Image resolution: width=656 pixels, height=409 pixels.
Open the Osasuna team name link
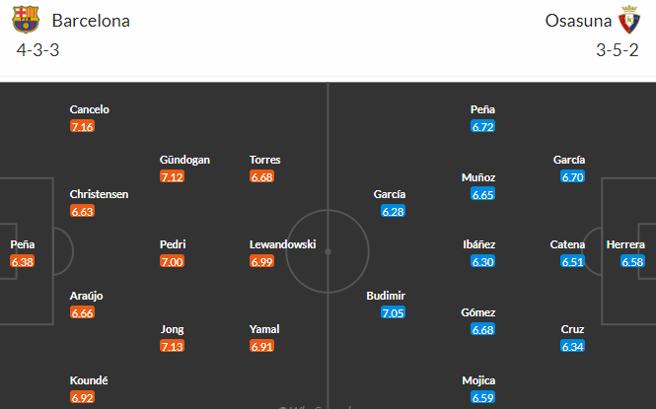(578, 21)
